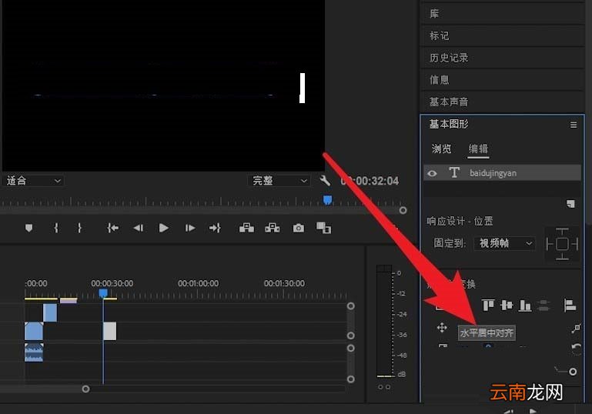
Task: Click the scale icon at panel edge
Action: [575, 329]
